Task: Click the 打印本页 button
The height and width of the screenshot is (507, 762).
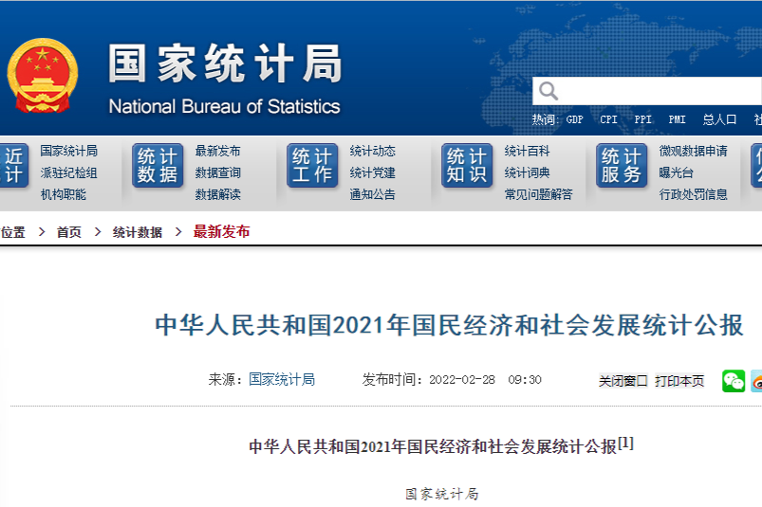Action: 679,381
